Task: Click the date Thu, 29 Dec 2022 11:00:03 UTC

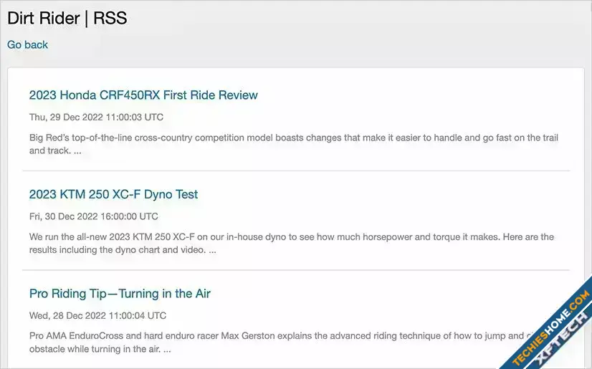Action: click(x=96, y=117)
